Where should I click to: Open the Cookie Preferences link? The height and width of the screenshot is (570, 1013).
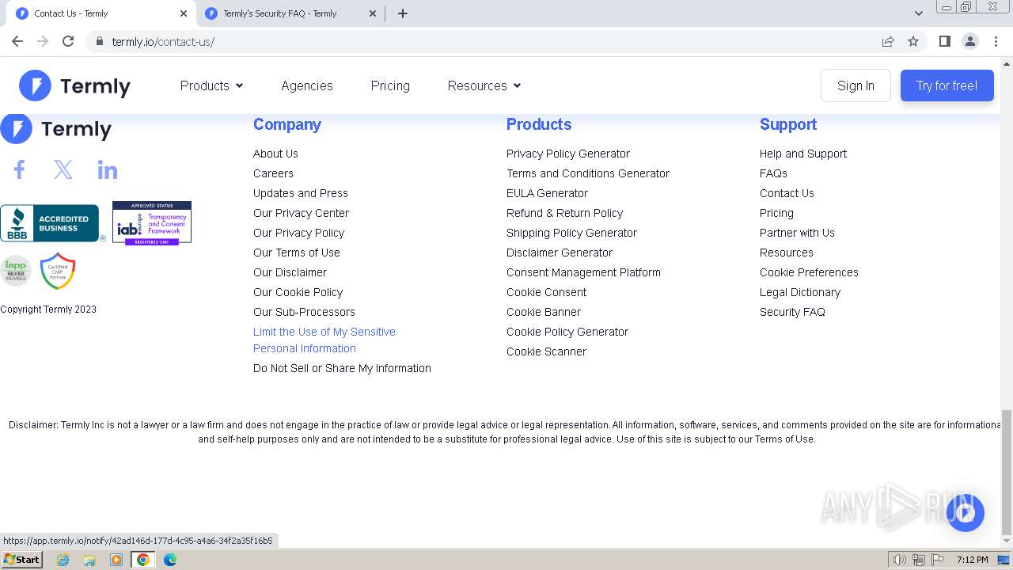[809, 272]
